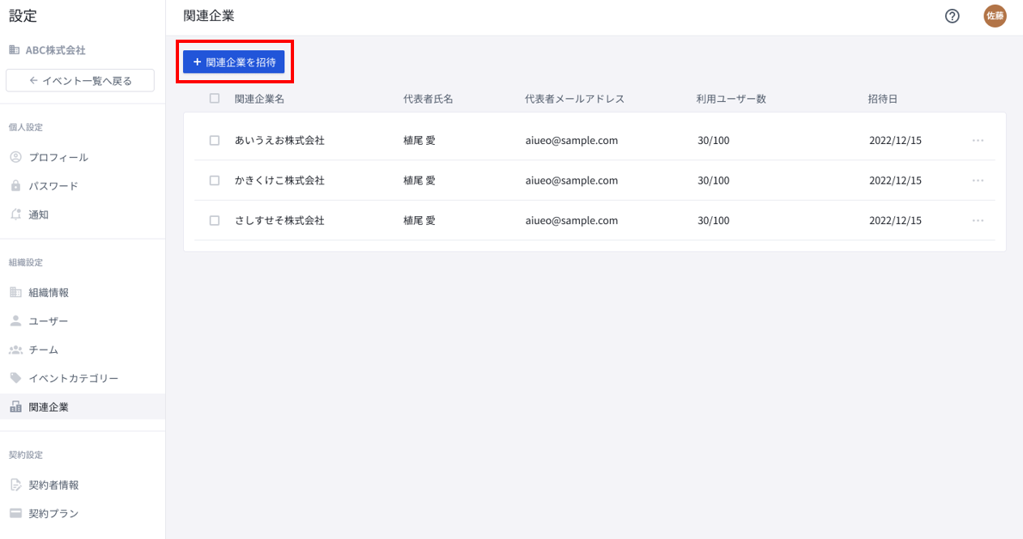This screenshot has width=1023, height=539.
Task: Check the かきくけこ株式会社 row checkbox
Action: point(215,180)
